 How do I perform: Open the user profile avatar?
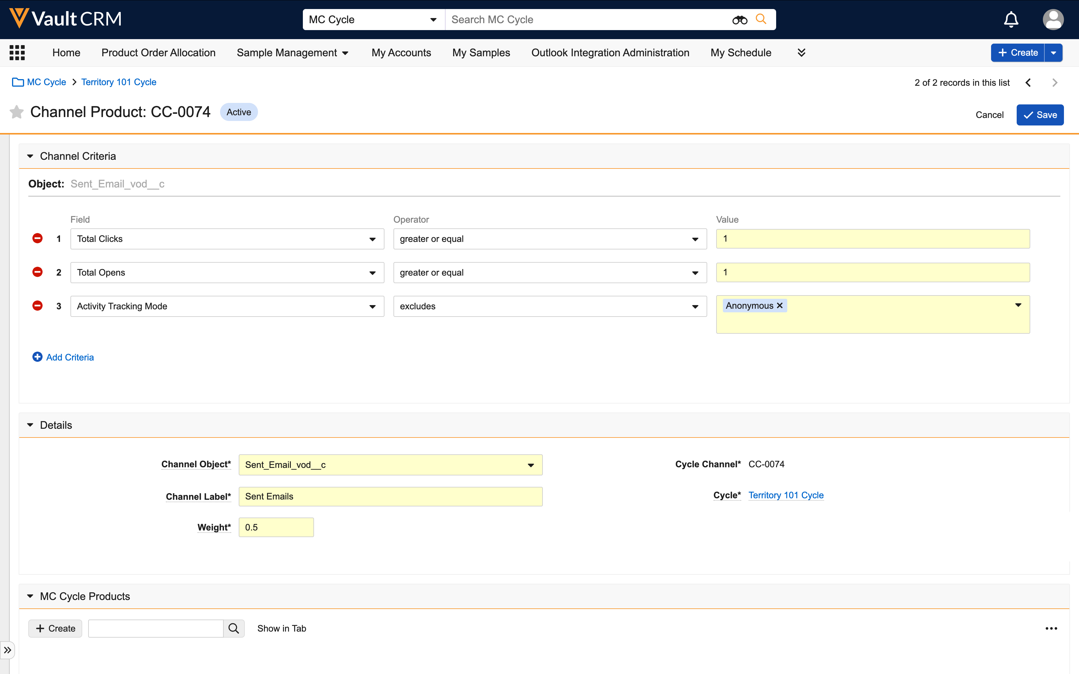(1053, 20)
